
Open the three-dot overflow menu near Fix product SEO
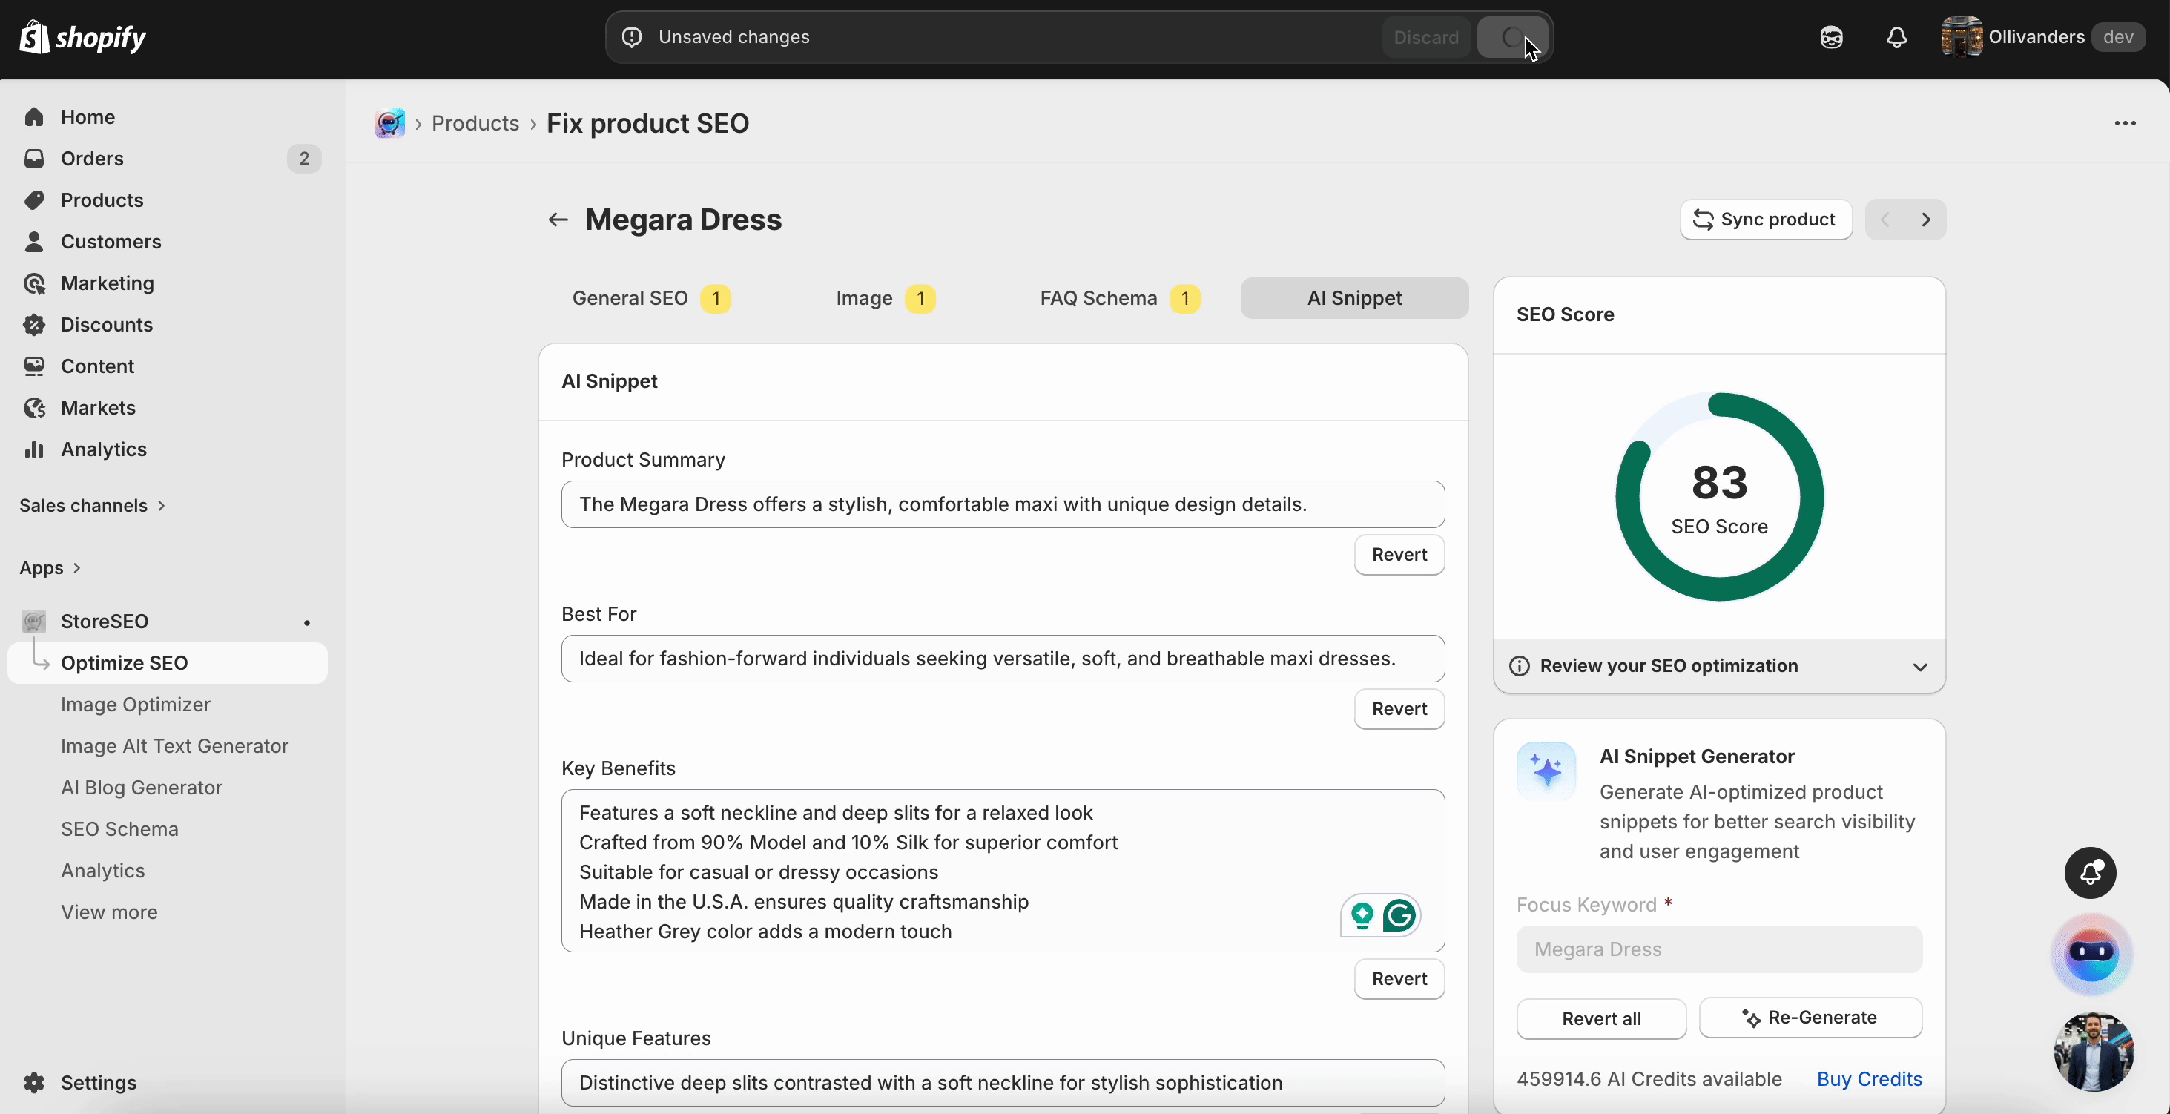coord(2126,123)
